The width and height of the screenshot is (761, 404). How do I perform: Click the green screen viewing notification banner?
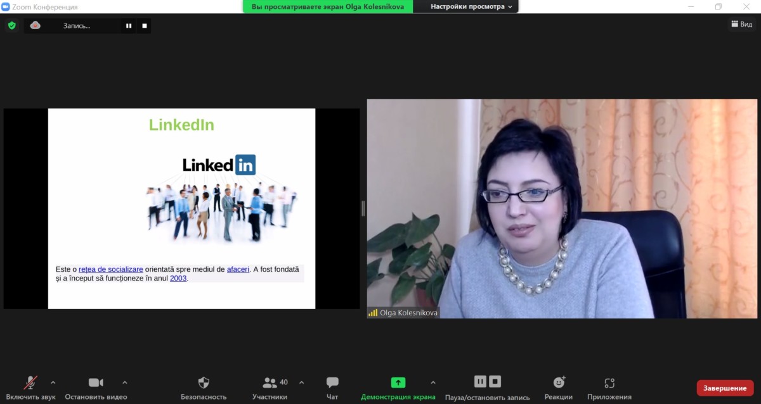(328, 6)
